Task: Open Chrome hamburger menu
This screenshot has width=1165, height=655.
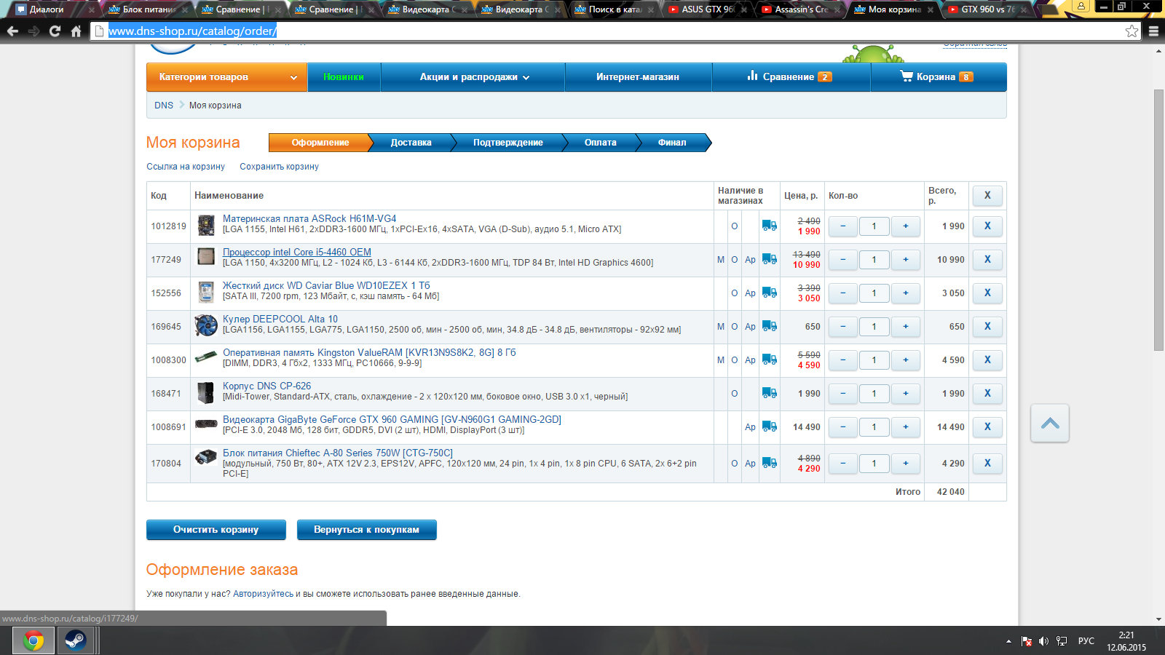Action: [1153, 31]
